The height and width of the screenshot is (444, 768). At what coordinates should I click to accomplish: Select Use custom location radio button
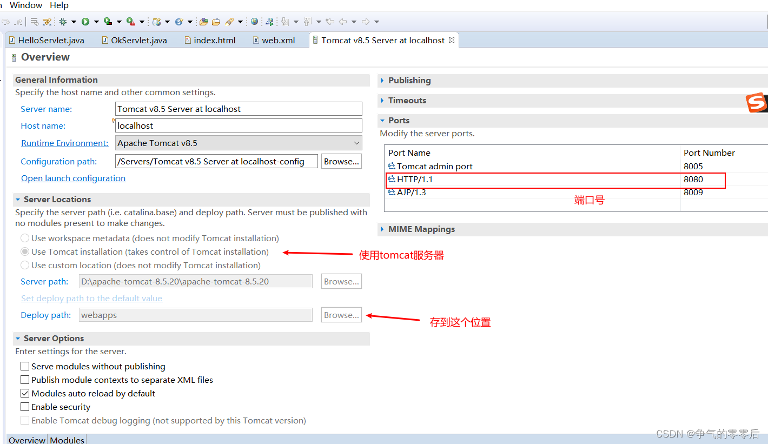pyautogui.click(x=25, y=265)
